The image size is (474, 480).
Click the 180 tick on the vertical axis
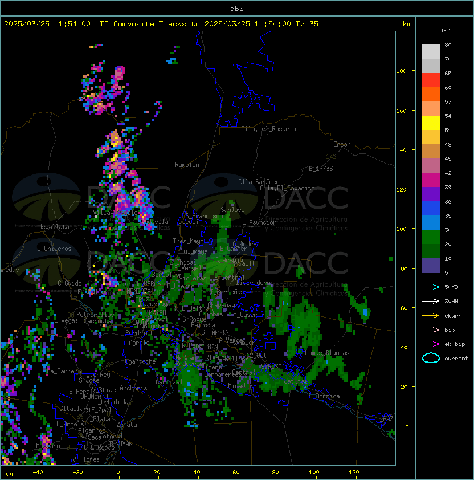[x=401, y=71]
